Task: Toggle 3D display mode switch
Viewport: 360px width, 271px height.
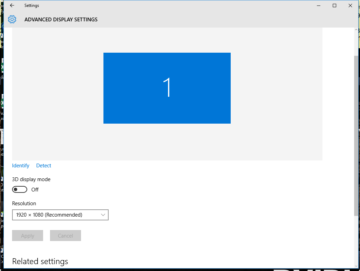Action: (20, 190)
